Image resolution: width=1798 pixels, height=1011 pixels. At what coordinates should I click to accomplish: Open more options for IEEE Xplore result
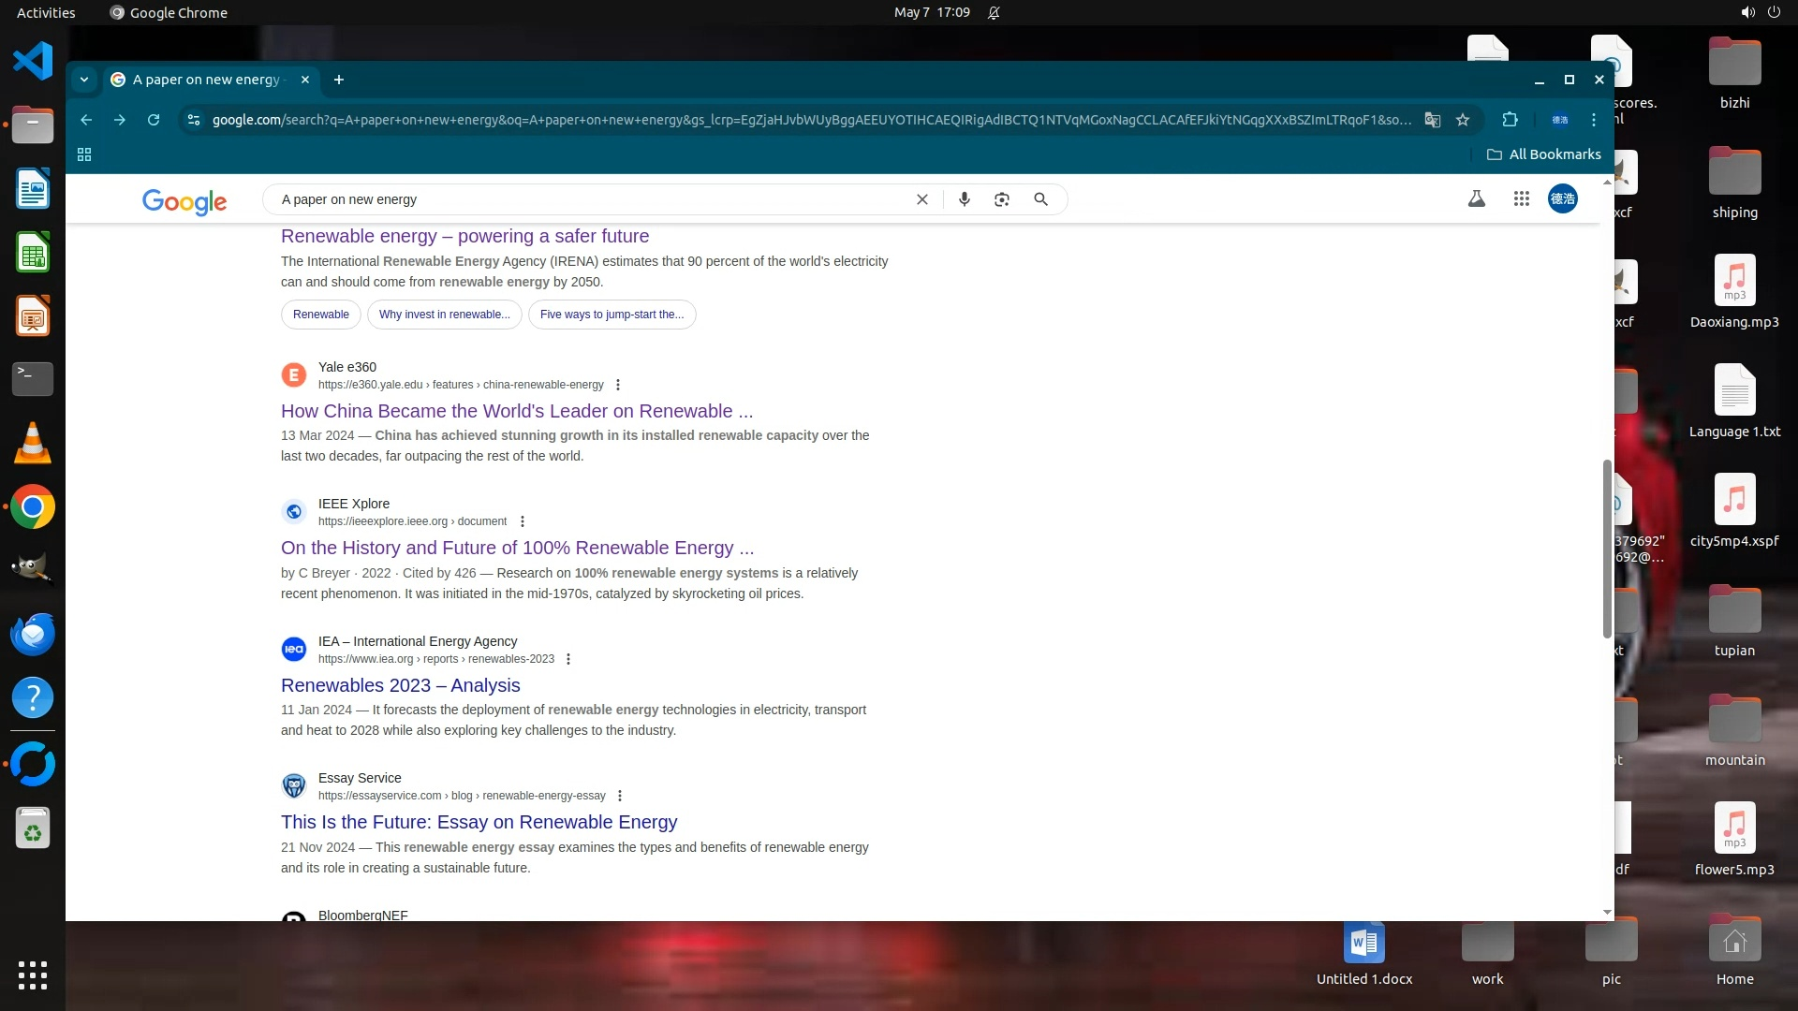(523, 521)
